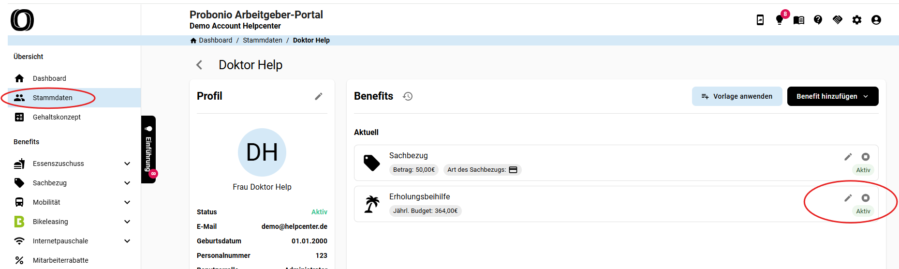Follow Dashboard breadcrumb link
Screen dimensions: 899x269
pos(216,40)
